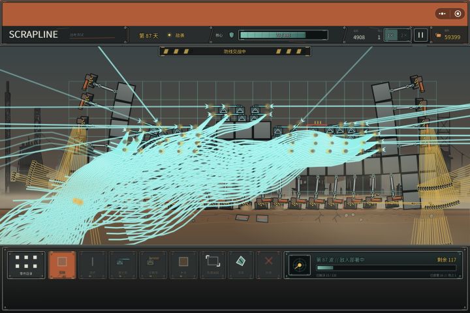Screen dimensions: 470x313
Task: Click the core shield icon
Action: coord(231,35)
